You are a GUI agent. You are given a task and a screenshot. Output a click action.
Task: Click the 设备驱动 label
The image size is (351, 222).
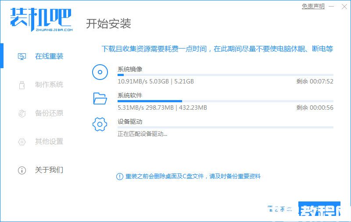(x=130, y=121)
